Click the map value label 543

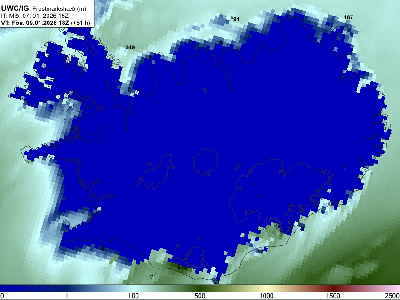tap(182, 268)
